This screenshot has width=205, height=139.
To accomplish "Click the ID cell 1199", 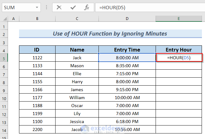I will click(x=37, y=114).
